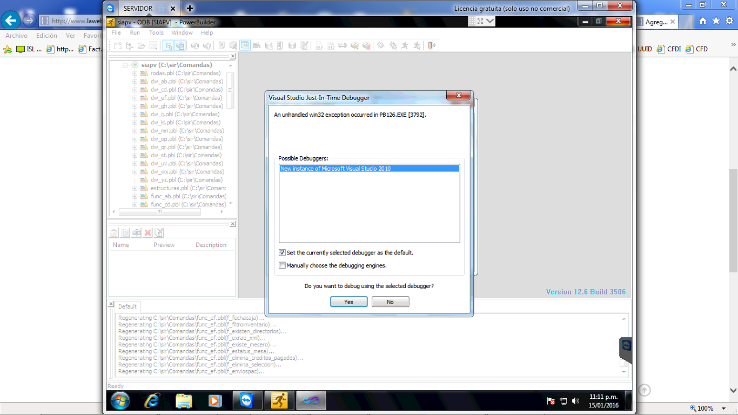
Task: Close the Clip panel
Action: pos(233,224)
